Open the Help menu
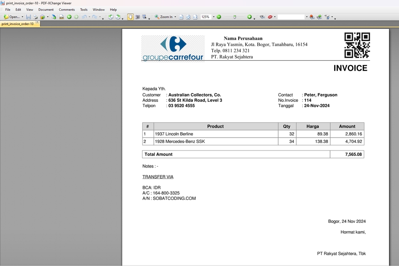Viewport: 399px width, 266px height. coord(113,10)
